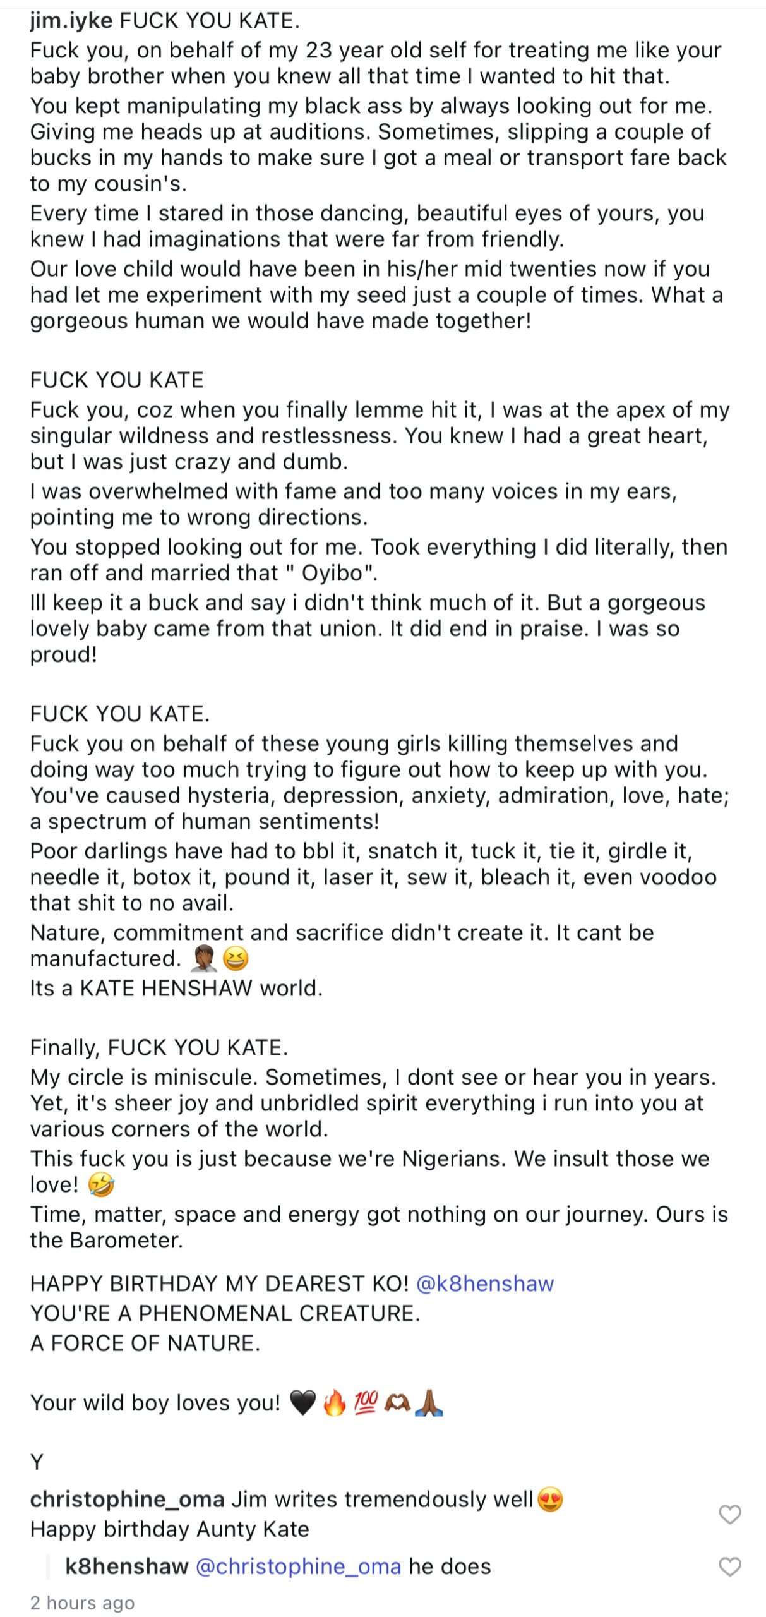This screenshot has height=1617, width=766.
Task: Tap the heart icon beside k8henshaw's reply
Action: (729, 1566)
